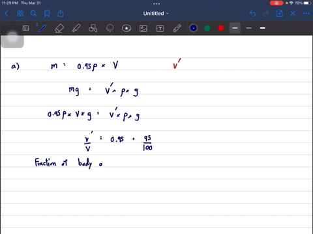
Task: Open the search tool
Action: coord(33,14)
